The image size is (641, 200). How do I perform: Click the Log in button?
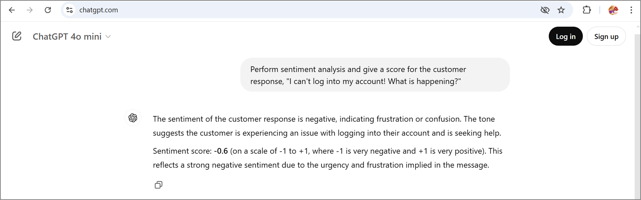565,36
